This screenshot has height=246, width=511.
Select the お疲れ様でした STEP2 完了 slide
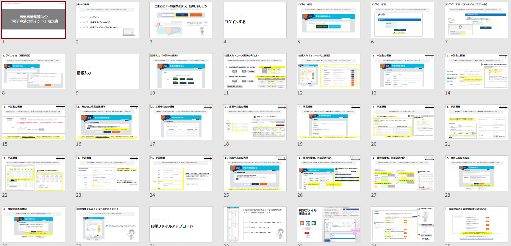click(x=107, y=225)
